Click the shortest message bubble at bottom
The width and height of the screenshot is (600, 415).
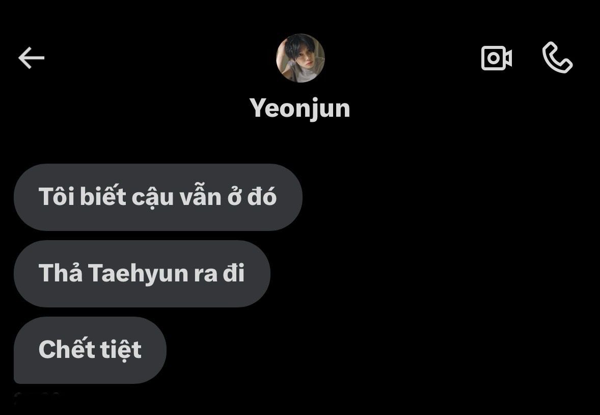[90, 350]
